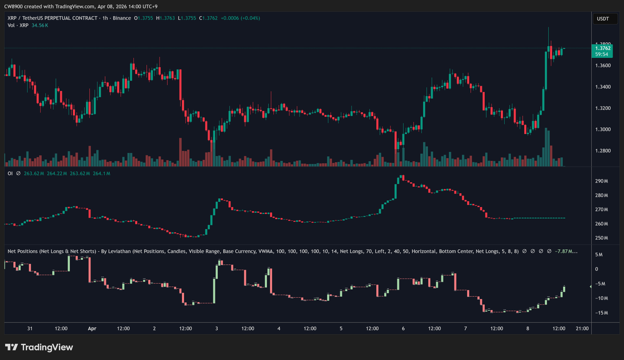The image size is (624, 360).
Task: Click the second empty-value symbol in Net Positions legend
Action: tap(532, 251)
